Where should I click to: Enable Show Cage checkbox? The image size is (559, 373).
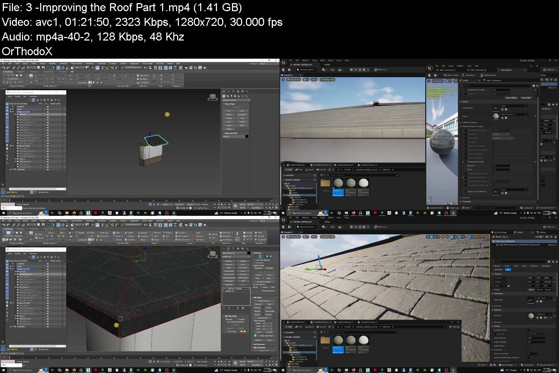(x=227, y=331)
